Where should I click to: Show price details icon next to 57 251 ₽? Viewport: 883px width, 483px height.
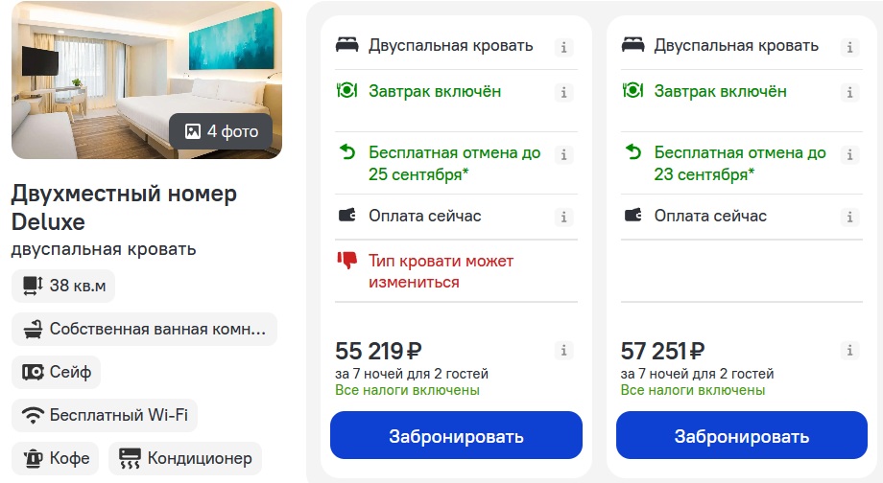coord(849,351)
